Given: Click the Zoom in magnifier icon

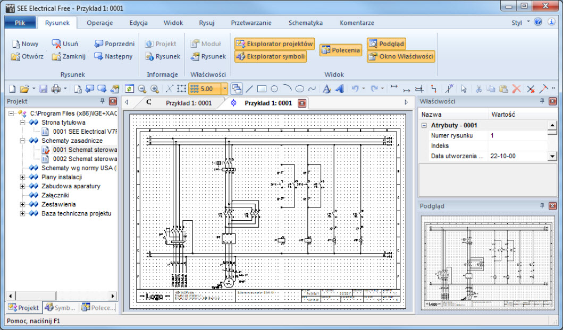Looking at the screenshot, I should click(x=155, y=89).
